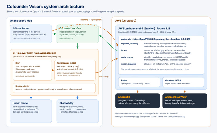This screenshot has height=133, width=217.
Task: Select text "multi-scale NCC on gray + Canny, coarse-to-fine;"
Action: tap(164, 50)
